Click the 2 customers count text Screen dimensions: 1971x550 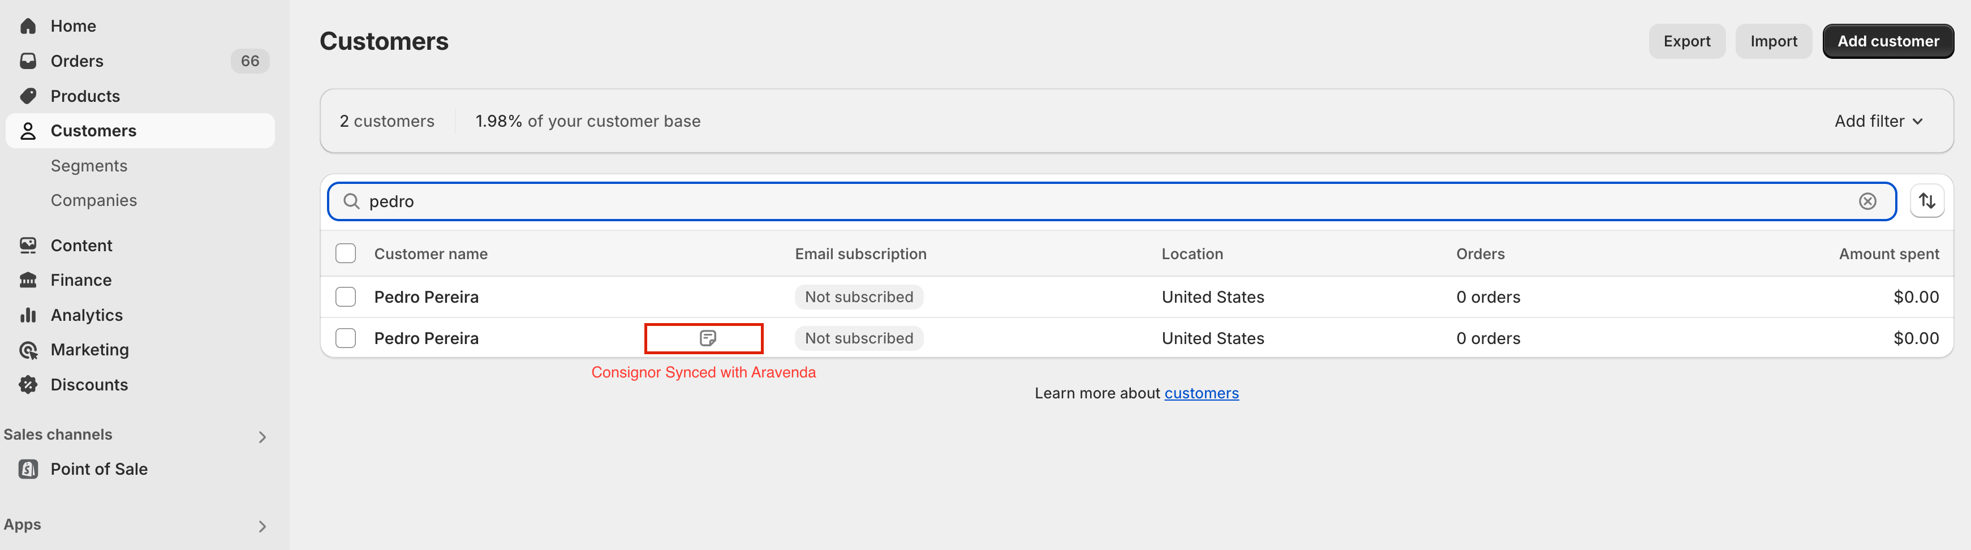click(x=387, y=121)
